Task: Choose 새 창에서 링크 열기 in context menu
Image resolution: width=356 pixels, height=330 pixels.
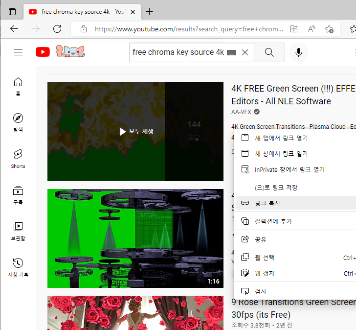Action: (295, 154)
